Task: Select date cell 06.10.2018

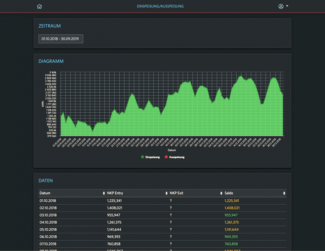Action: point(48,237)
